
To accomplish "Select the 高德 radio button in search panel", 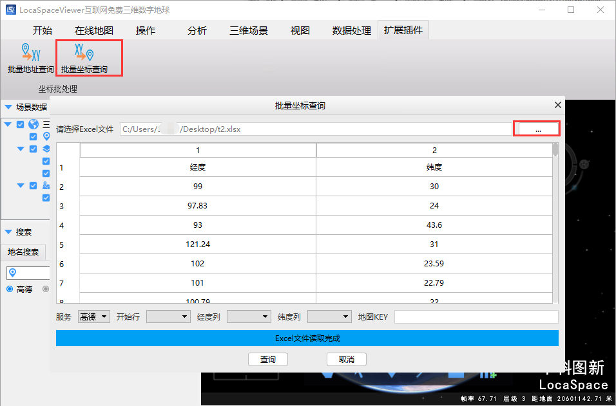I will [x=10, y=289].
